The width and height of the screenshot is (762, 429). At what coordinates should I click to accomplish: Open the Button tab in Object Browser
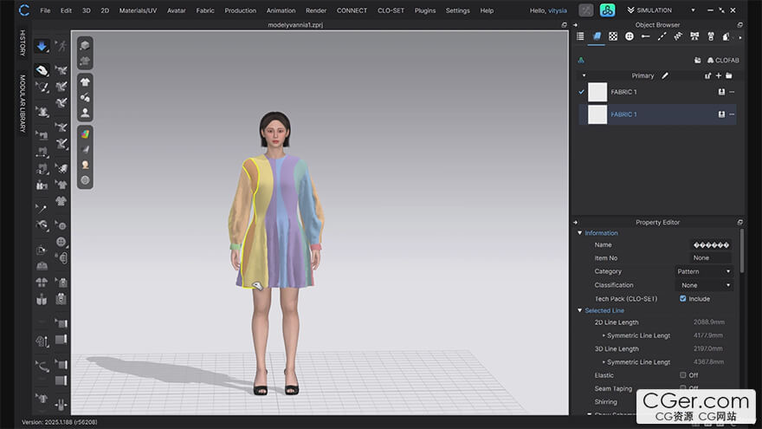(x=630, y=36)
